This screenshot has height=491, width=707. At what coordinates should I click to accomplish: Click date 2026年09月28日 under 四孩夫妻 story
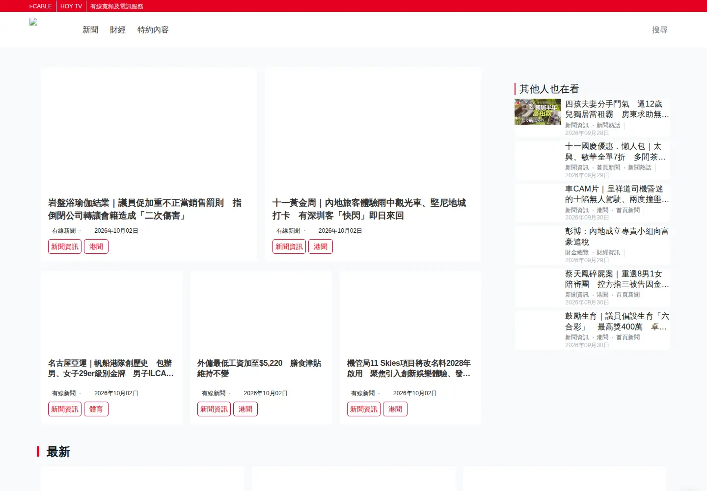pyautogui.click(x=587, y=133)
